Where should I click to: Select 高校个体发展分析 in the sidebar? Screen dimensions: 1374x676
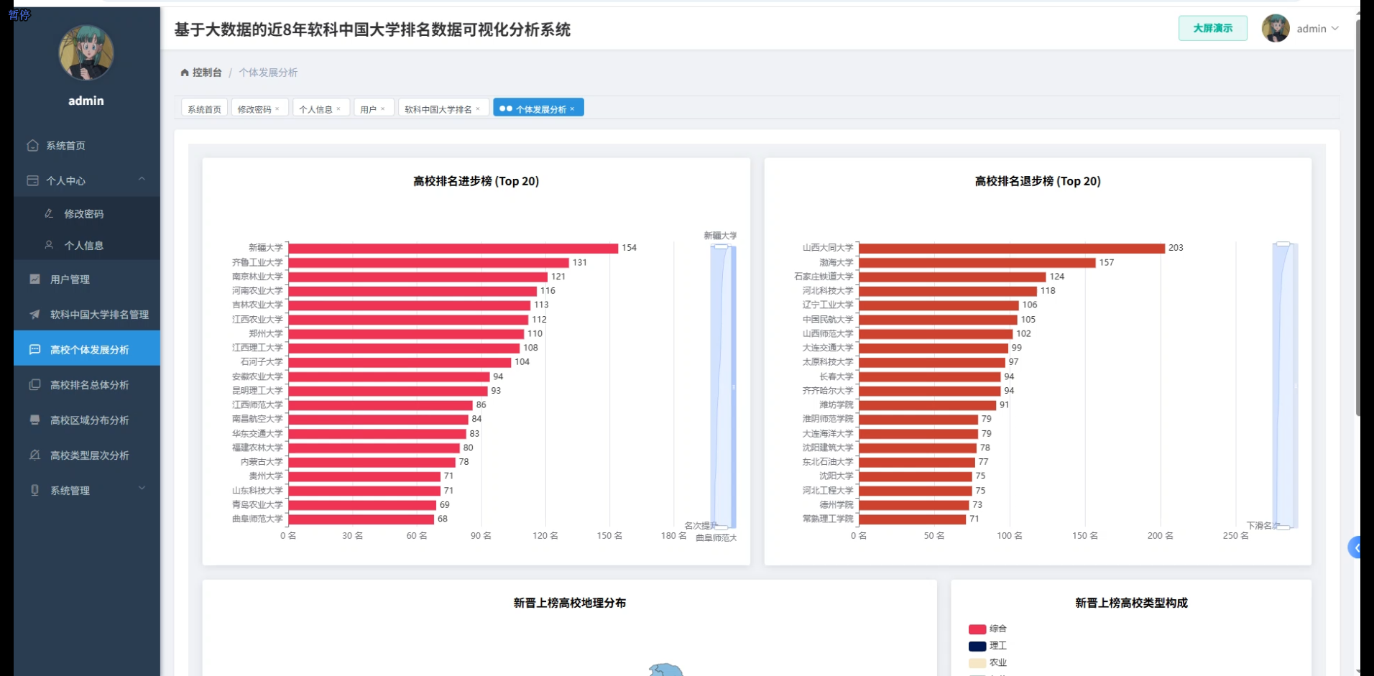pos(86,349)
